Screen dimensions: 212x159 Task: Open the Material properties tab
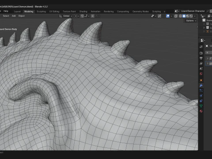tap(201, 111)
